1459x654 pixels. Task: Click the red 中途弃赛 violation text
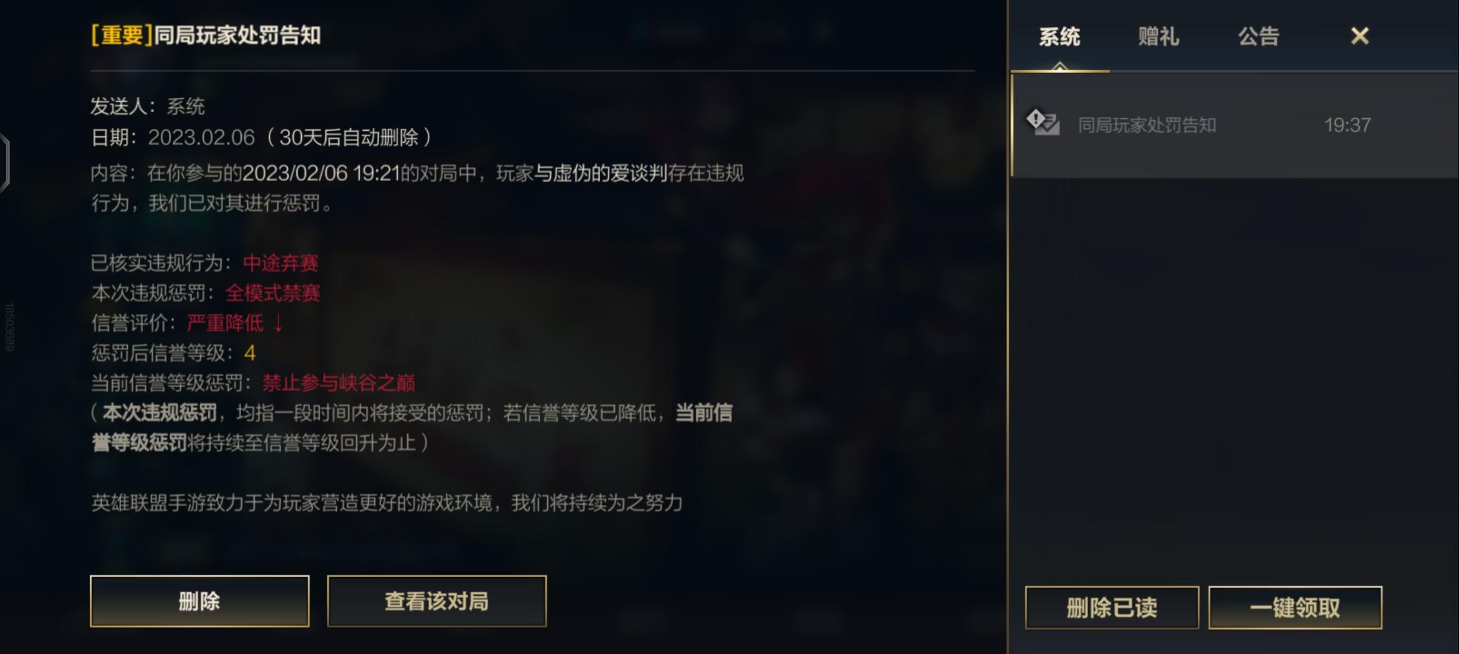click(281, 263)
